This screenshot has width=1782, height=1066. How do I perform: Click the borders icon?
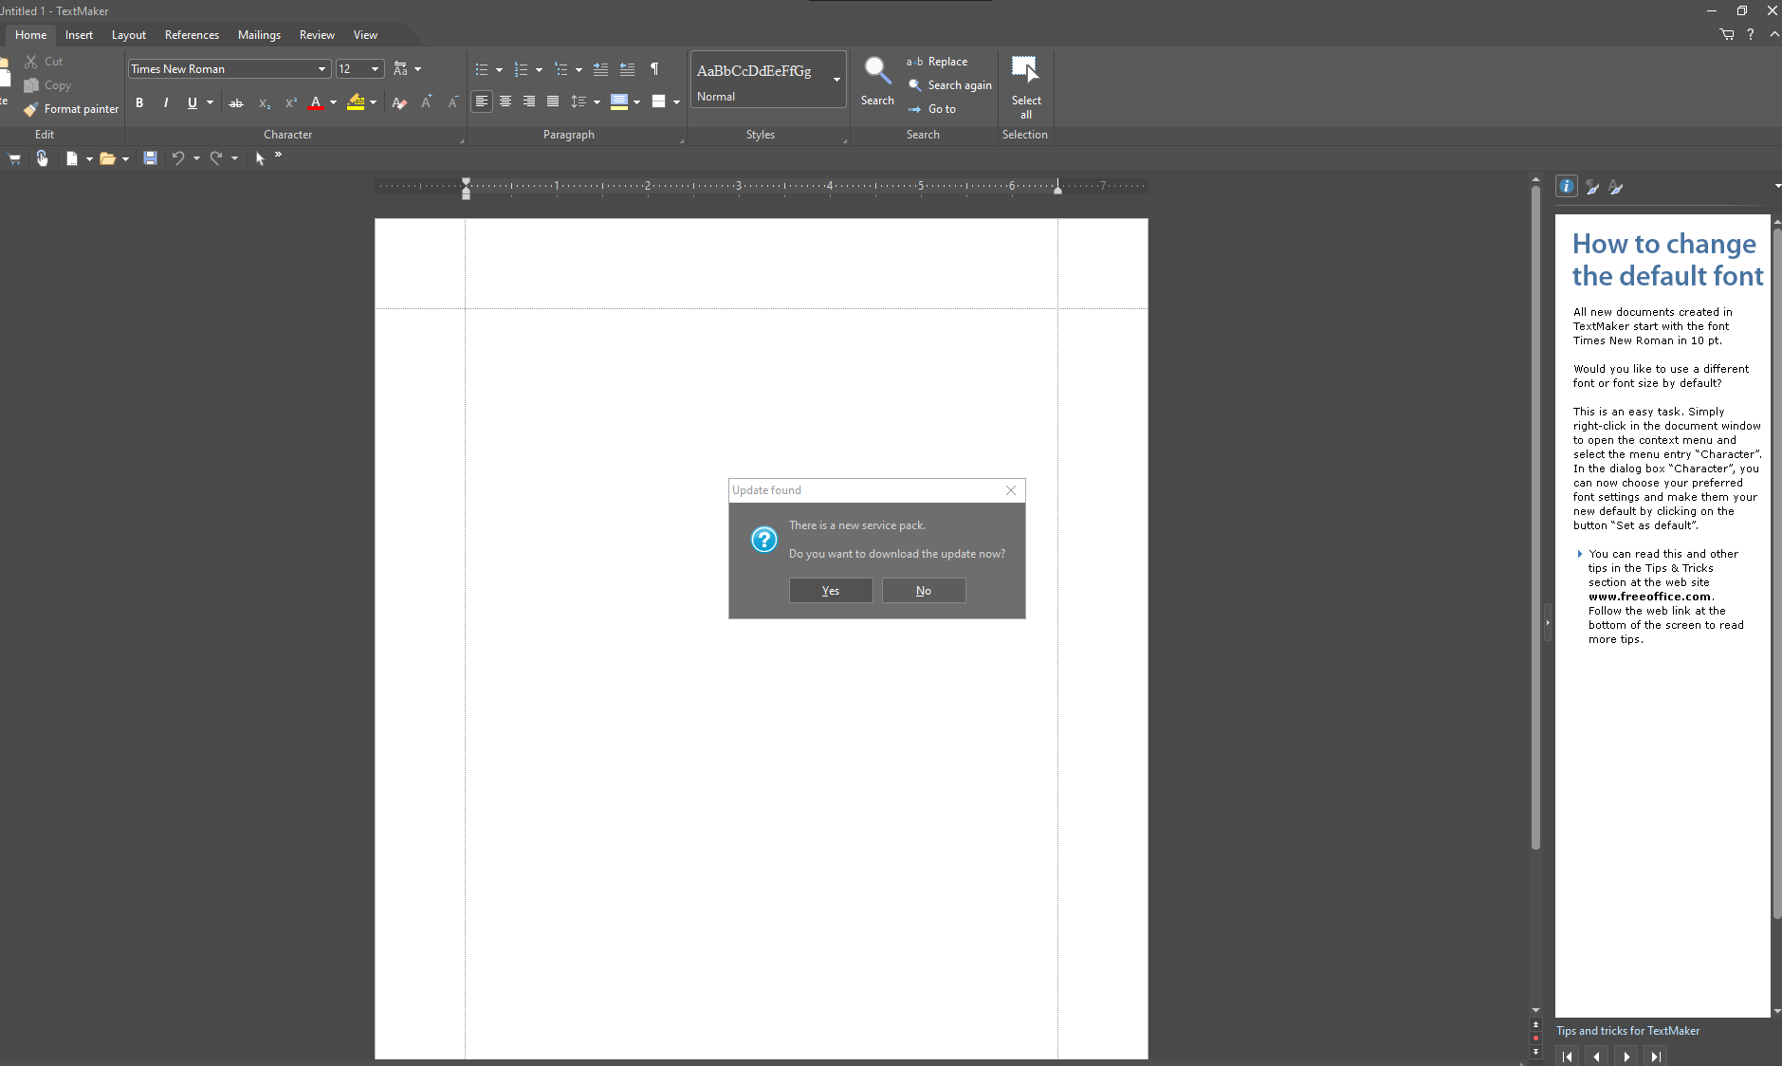(659, 101)
